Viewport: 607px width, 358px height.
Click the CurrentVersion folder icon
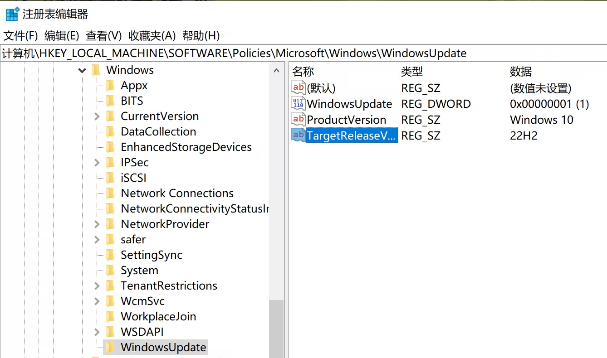[x=110, y=116]
